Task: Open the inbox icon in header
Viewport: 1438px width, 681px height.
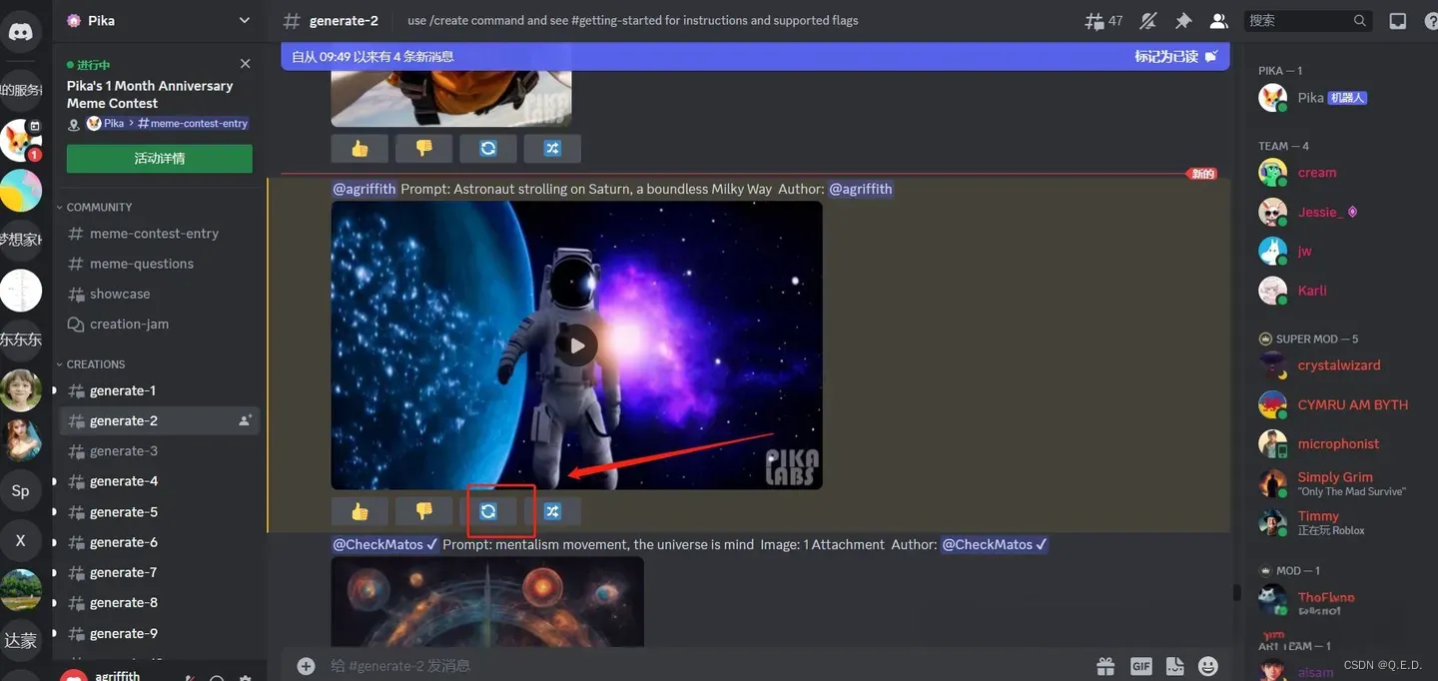Action: point(1398,21)
